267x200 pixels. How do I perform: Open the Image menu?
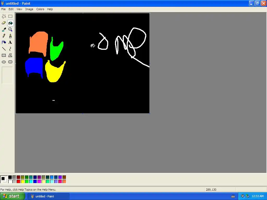(29, 9)
